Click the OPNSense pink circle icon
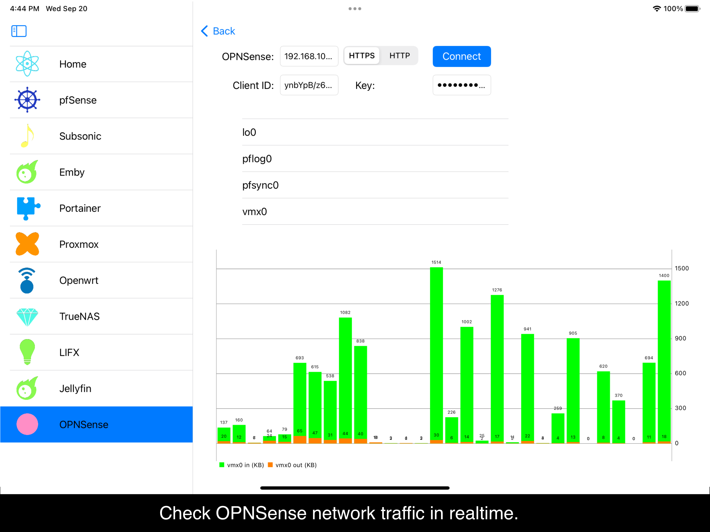 click(27, 424)
